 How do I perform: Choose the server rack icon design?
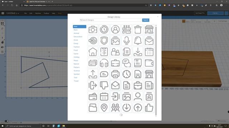pos(126,30)
